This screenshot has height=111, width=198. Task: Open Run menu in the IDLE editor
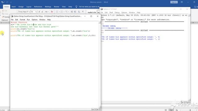28,20
